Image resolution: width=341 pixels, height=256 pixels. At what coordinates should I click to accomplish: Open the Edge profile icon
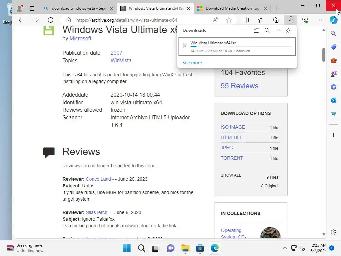point(20,8)
